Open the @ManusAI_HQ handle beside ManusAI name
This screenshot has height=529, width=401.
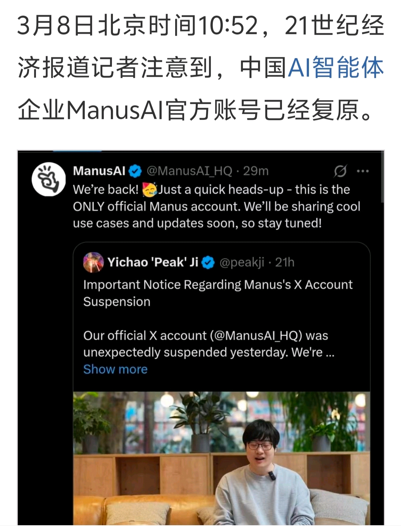[x=190, y=171]
